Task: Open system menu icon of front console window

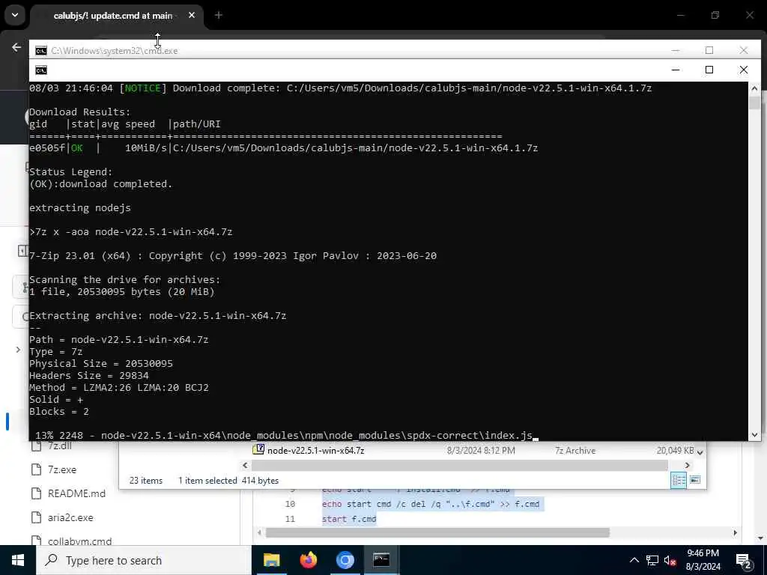Action: [x=41, y=70]
